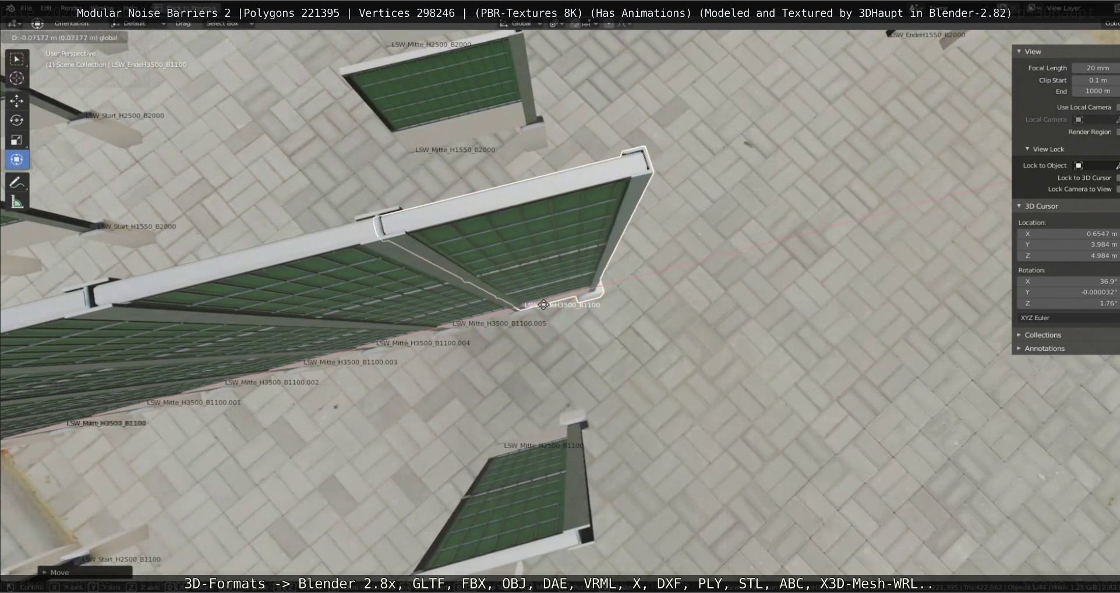Click the clip End 1000 m field

(x=1096, y=91)
